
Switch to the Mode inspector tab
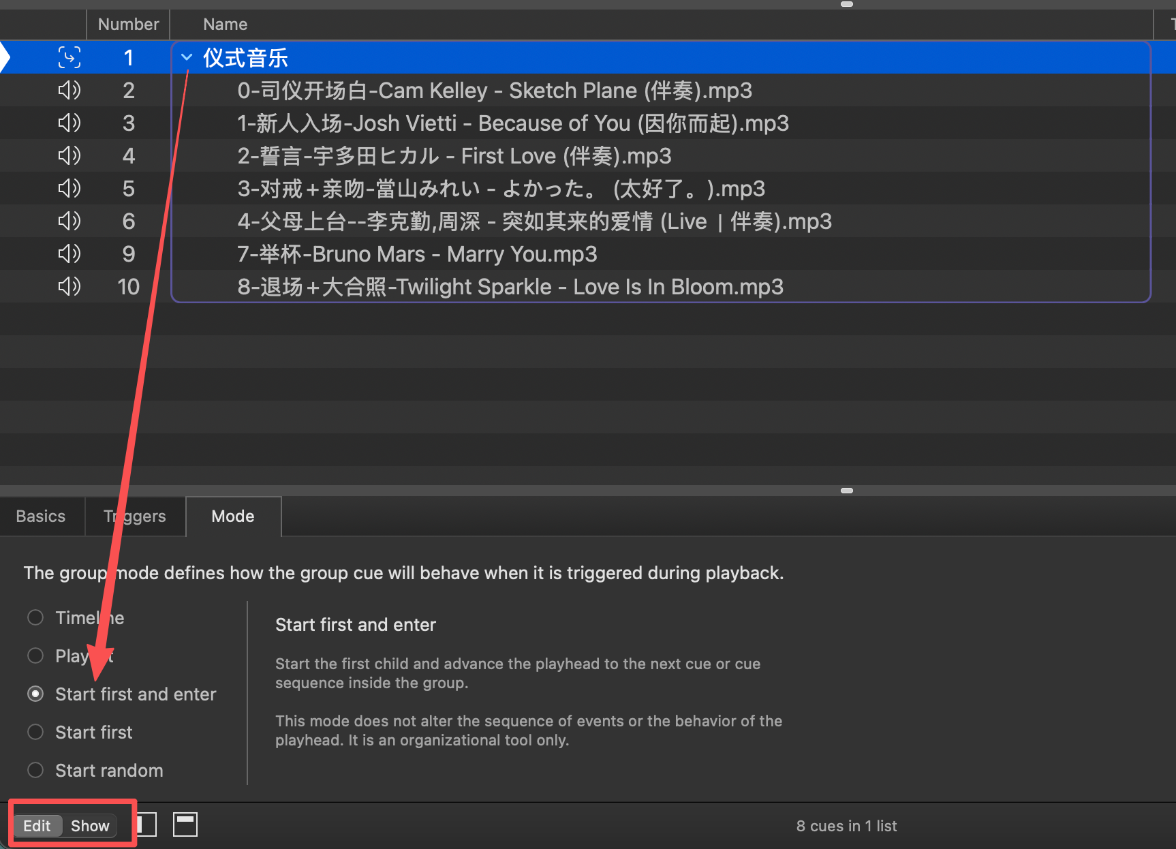233,516
